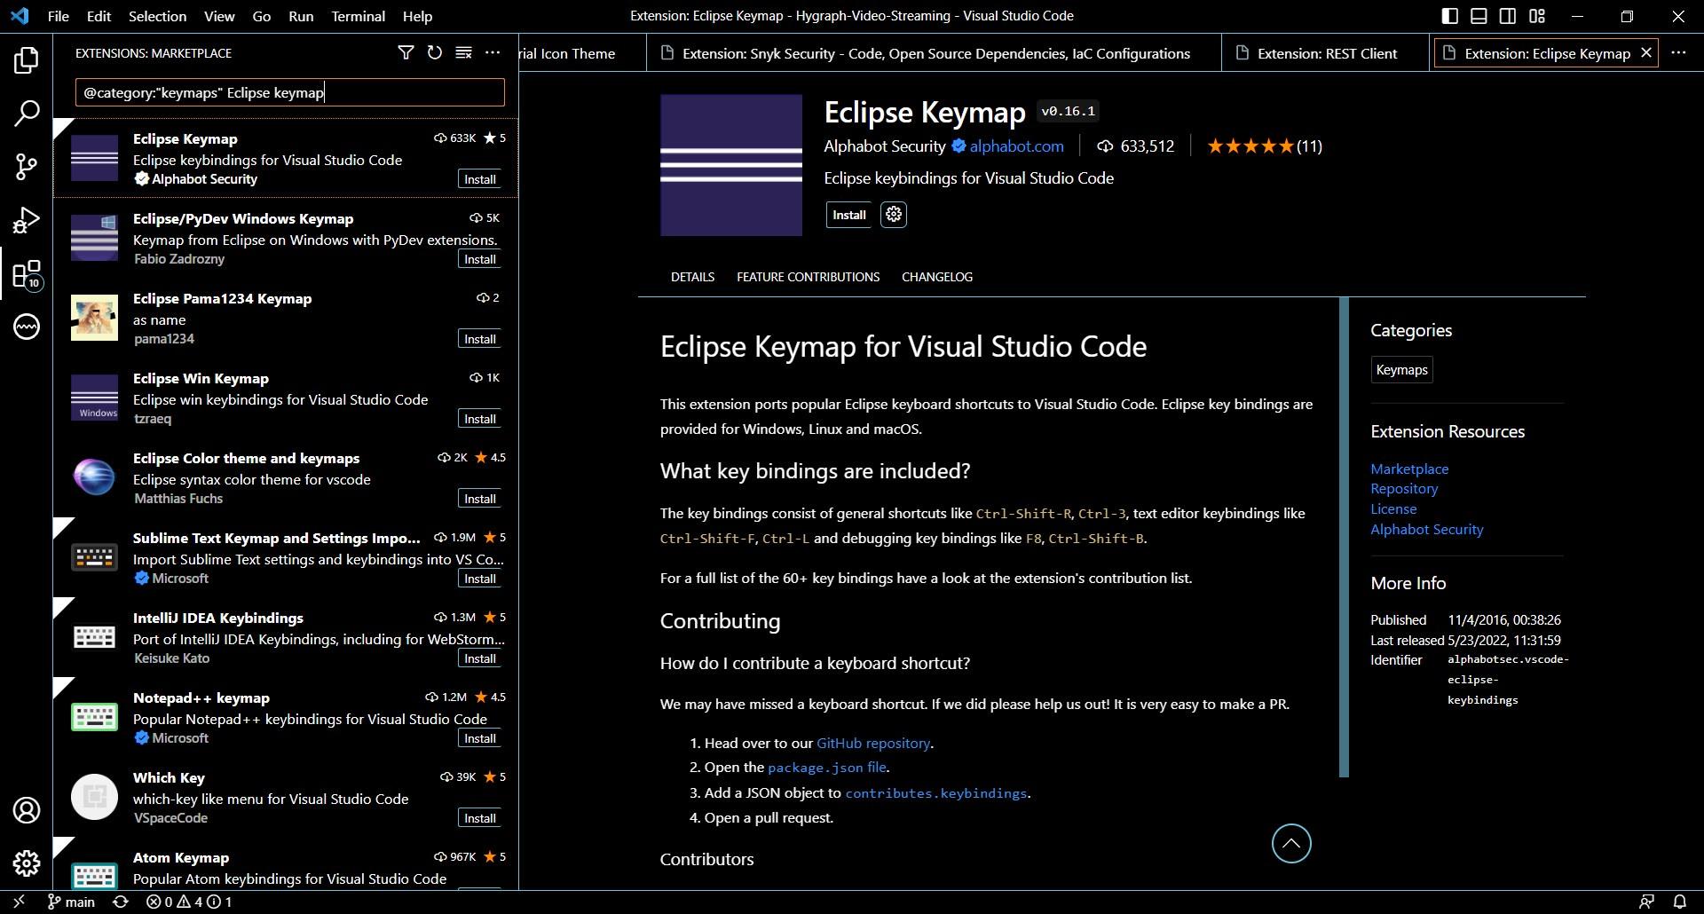Open notifications bell in the status bar
The height and width of the screenshot is (914, 1704).
click(1679, 902)
